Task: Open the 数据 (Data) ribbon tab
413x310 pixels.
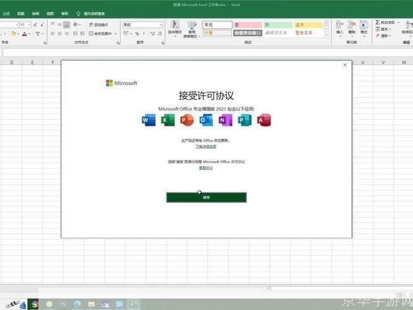Action: (21, 14)
